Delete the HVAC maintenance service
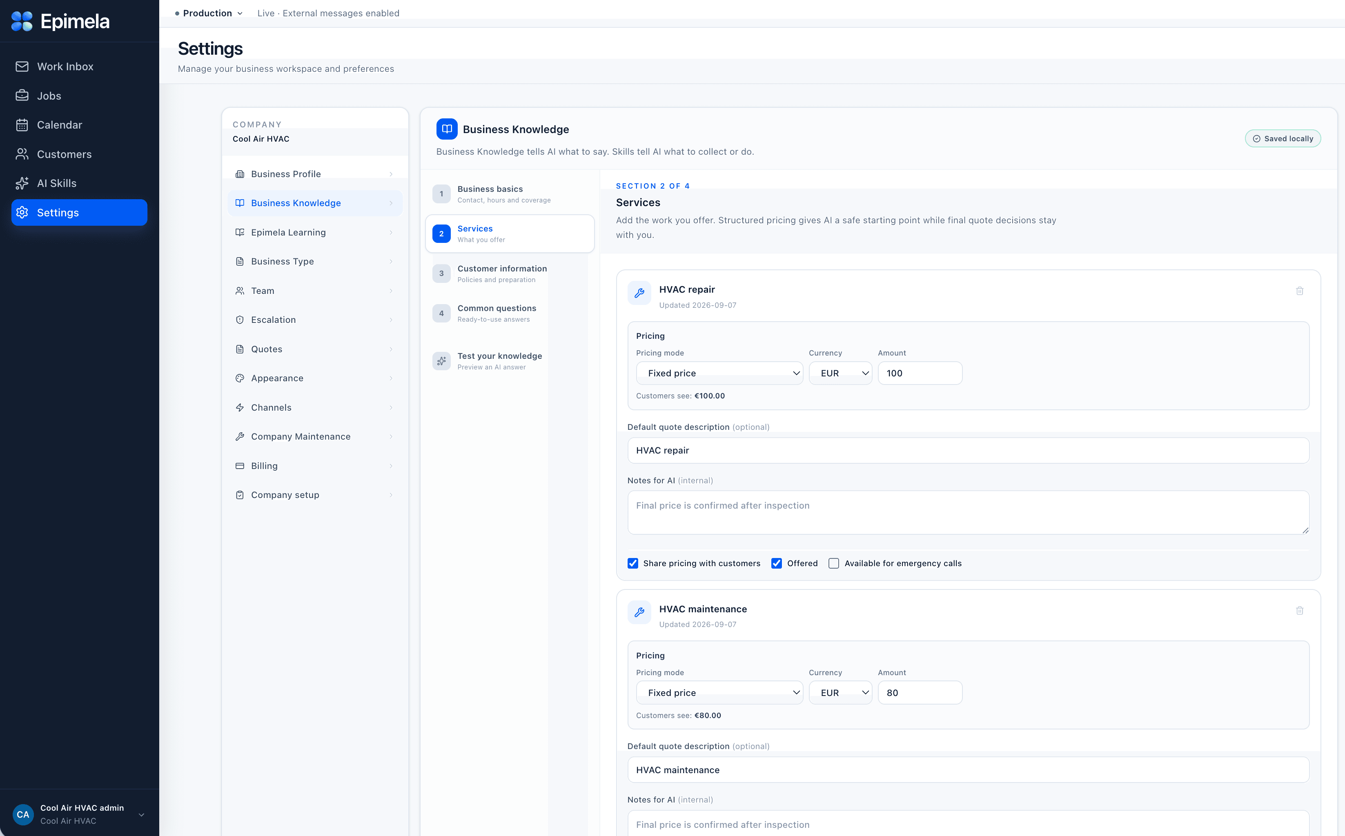 click(x=1300, y=610)
